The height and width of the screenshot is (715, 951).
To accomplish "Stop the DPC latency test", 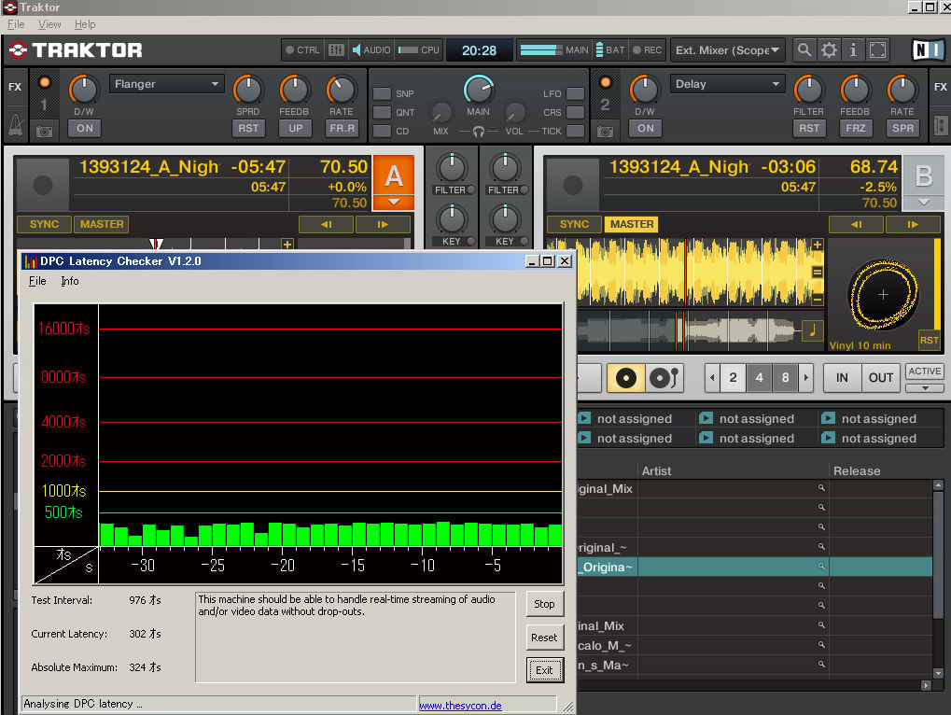I will pos(544,604).
